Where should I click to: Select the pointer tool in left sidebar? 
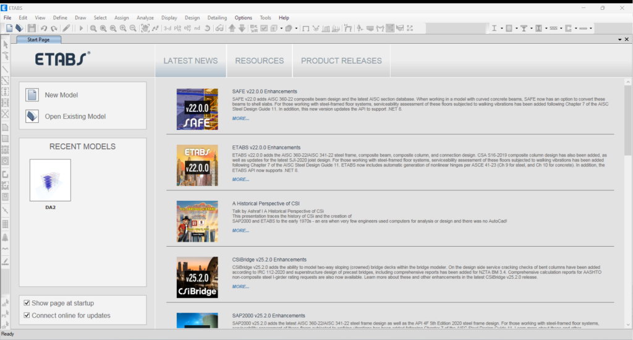pos(6,45)
